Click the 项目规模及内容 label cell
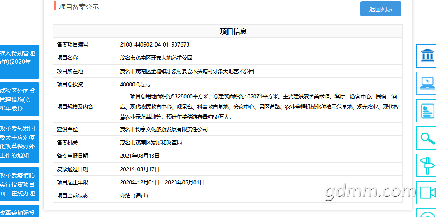 coord(85,107)
